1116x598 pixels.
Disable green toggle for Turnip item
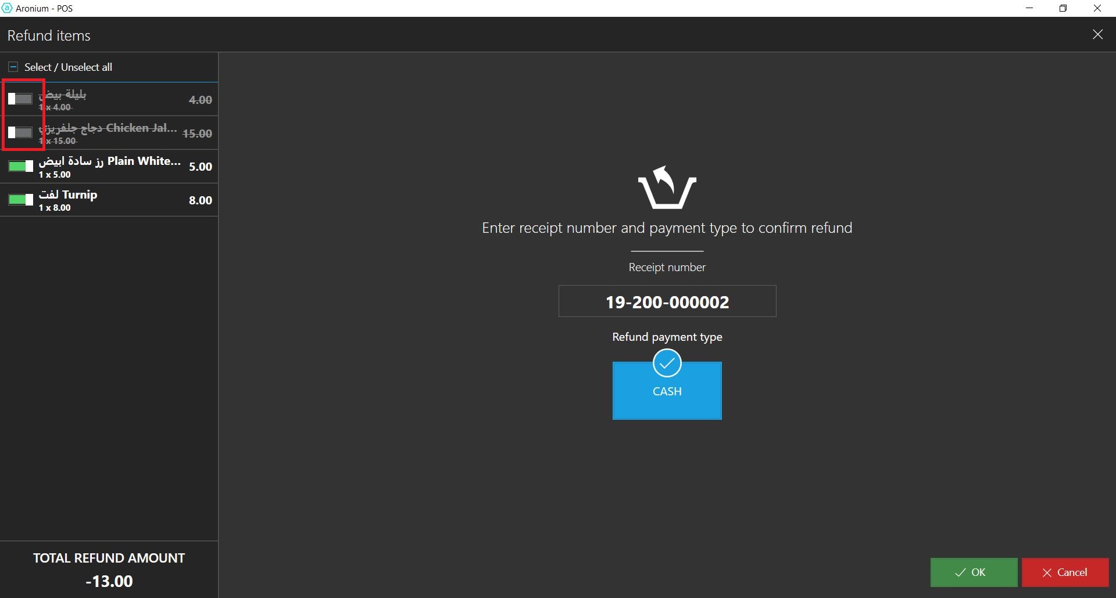click(20, 200)
